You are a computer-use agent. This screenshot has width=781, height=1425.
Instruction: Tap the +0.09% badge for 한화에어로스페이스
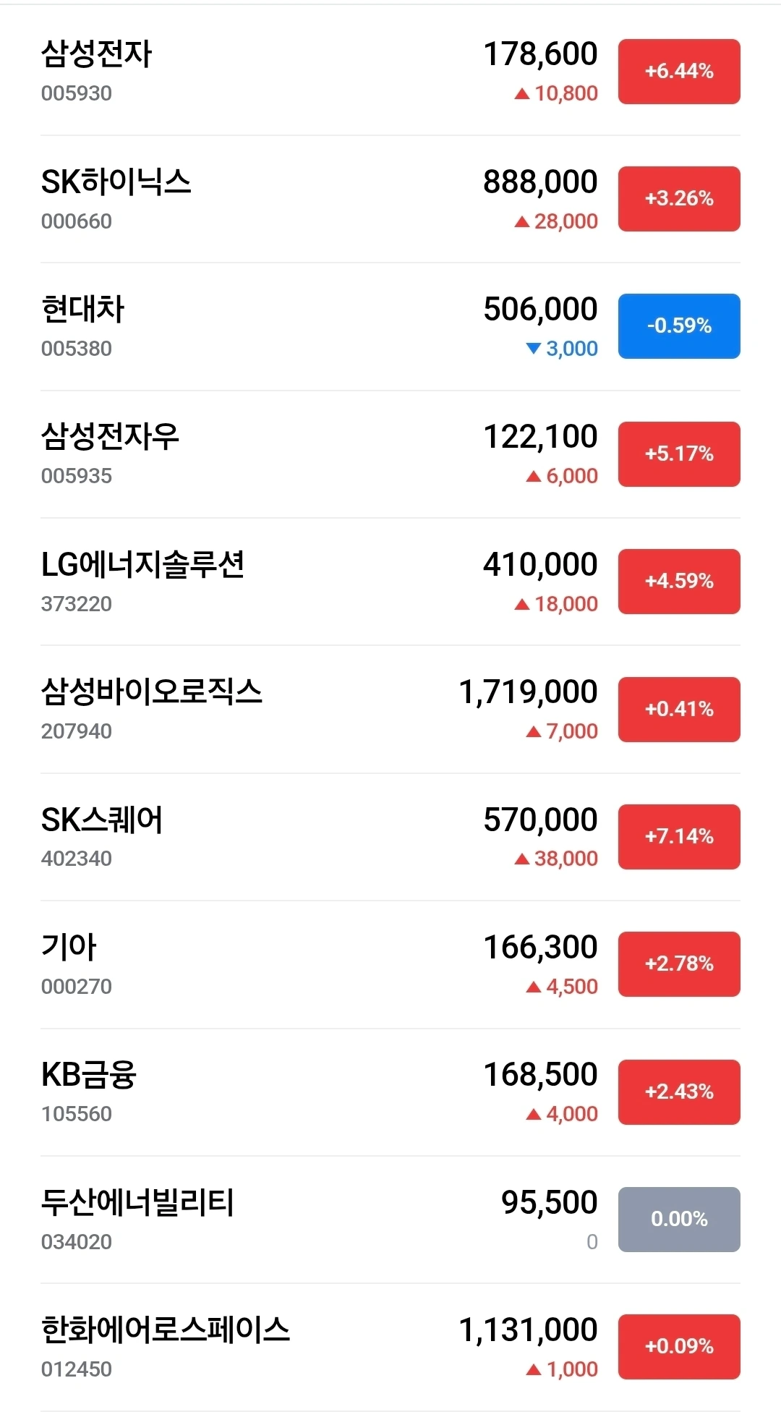679,1347
